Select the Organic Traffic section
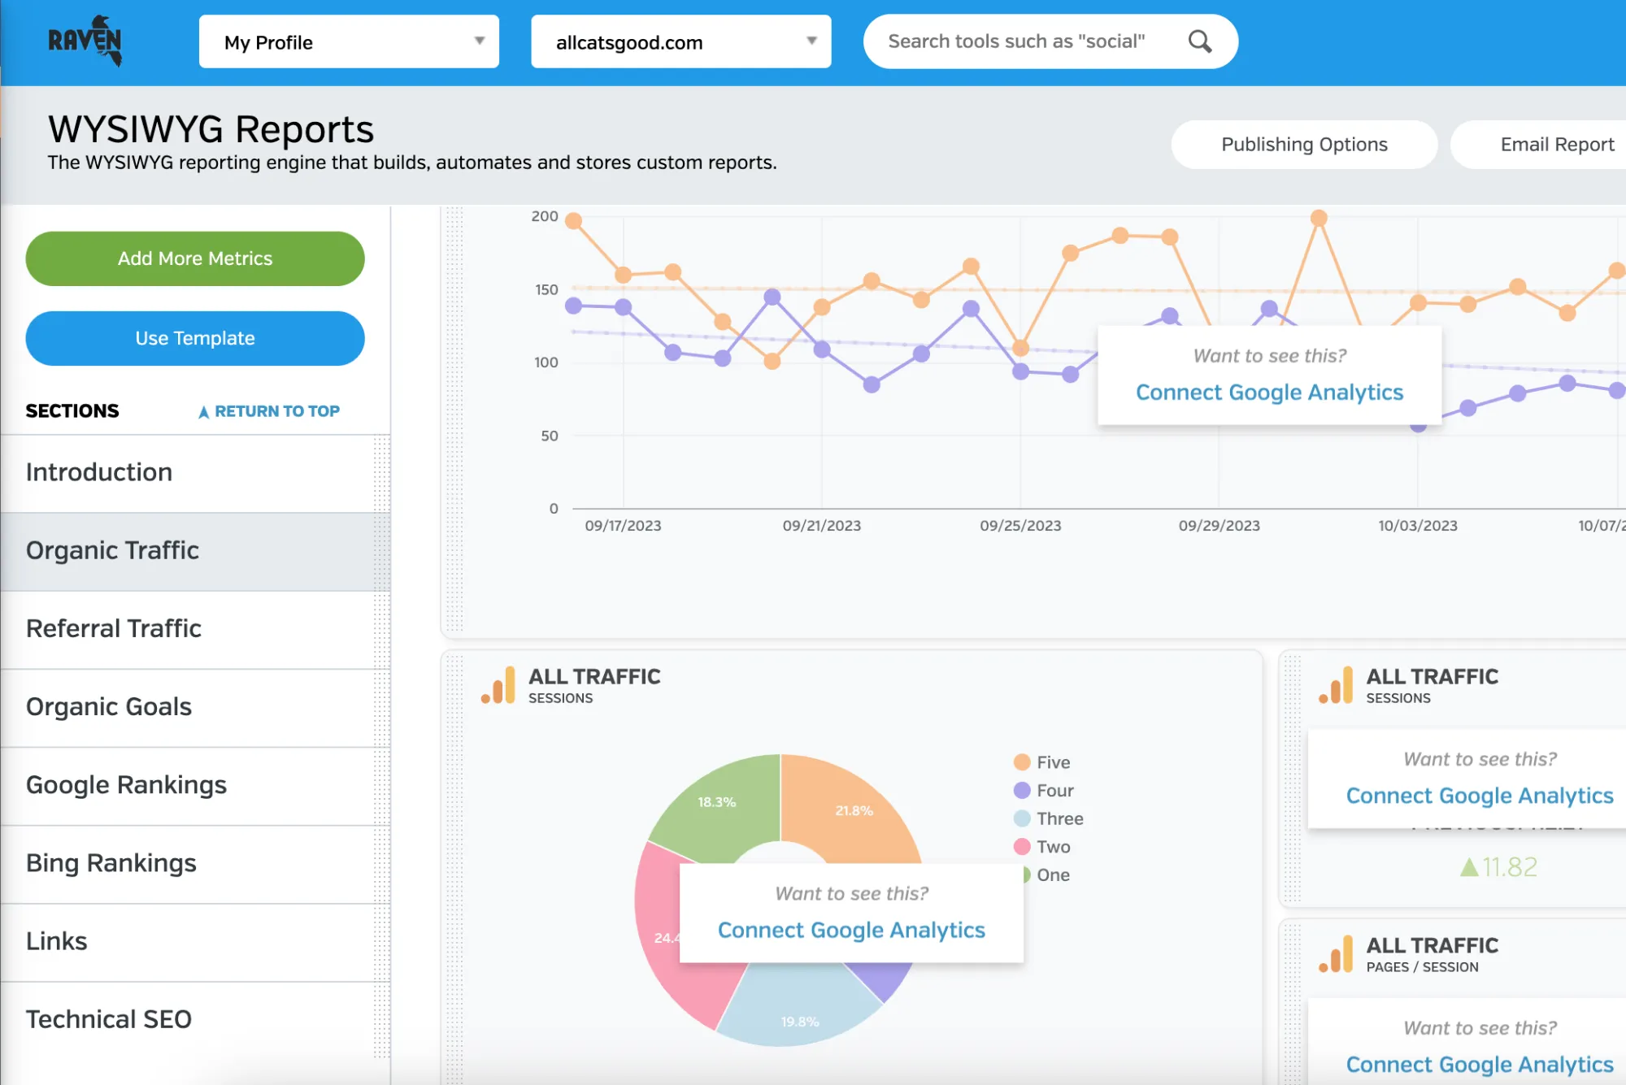Screen dimensions: 1626x1085 195,551
